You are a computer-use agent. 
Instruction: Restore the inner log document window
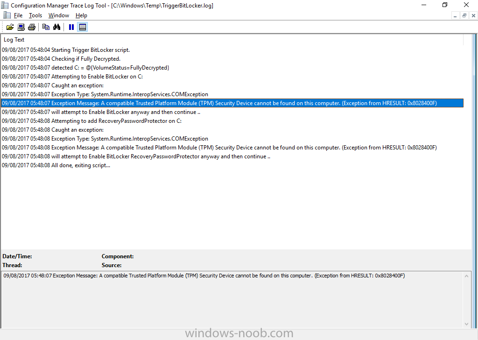pos(464,15)
